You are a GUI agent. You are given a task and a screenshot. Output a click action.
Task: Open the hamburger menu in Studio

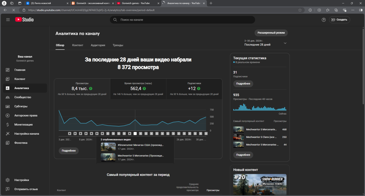coord(8,20)
